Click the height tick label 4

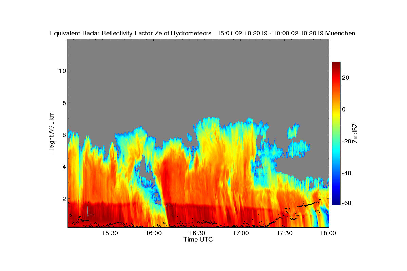coord(63,167)
